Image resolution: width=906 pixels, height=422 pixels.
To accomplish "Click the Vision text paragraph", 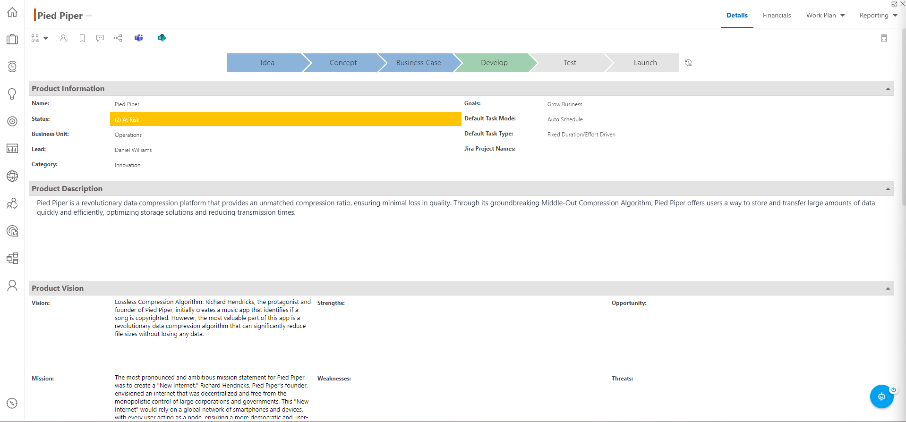I will pyautogui.click(x=213, y=318).
